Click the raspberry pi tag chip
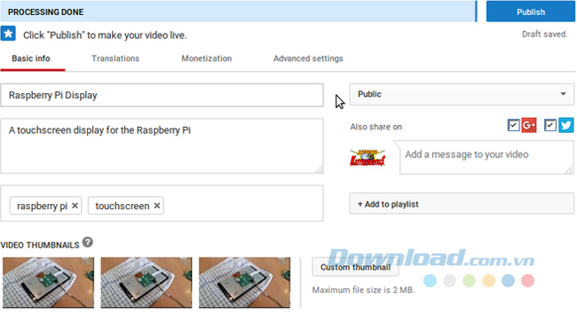 [45, 206]
